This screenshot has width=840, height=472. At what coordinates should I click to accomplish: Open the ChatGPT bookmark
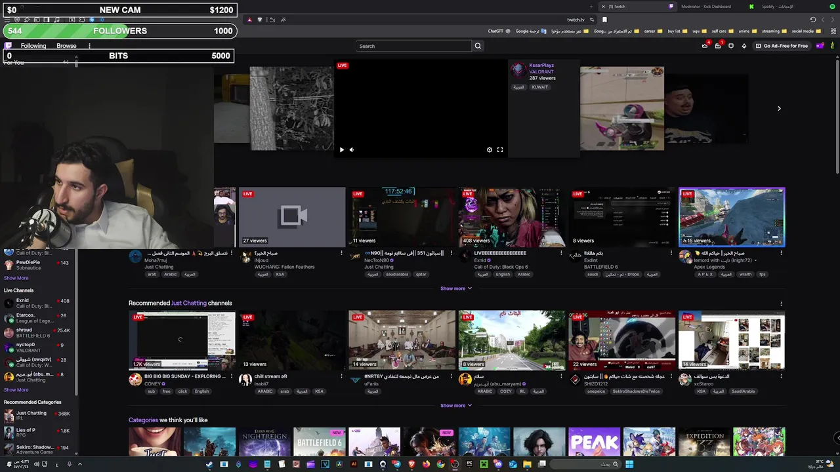tap(499, 31)
